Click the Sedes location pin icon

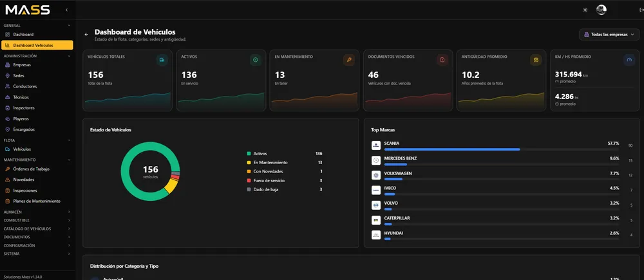point(7,75)
